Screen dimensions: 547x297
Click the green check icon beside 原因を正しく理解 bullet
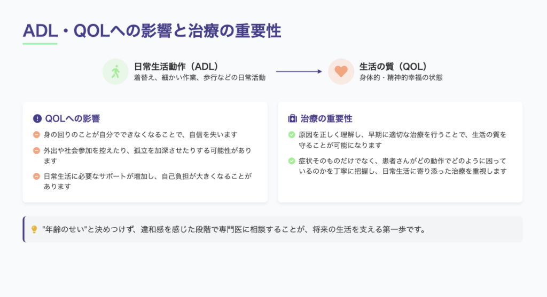click(292, 135)
